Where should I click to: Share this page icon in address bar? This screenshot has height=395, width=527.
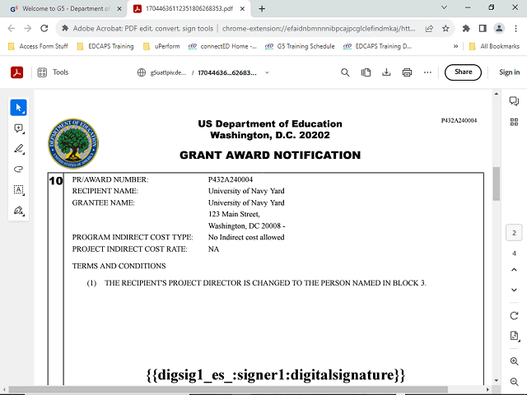click(429, 29)
